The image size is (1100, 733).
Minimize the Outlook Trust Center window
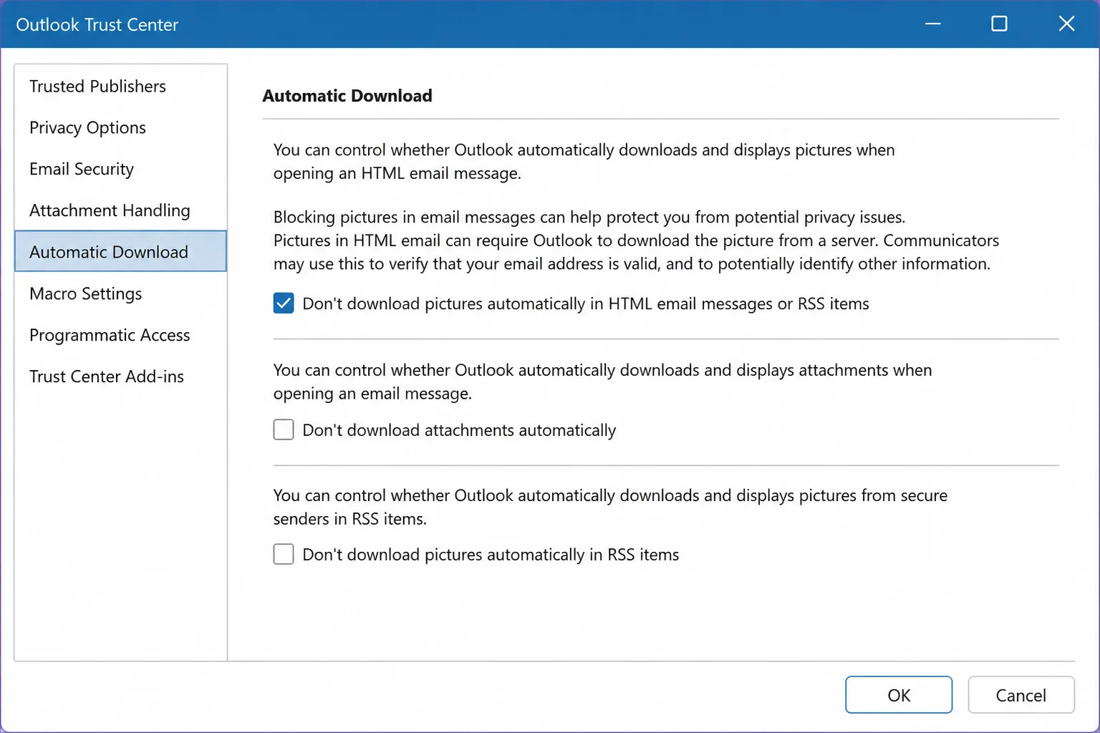pos(932,24)
